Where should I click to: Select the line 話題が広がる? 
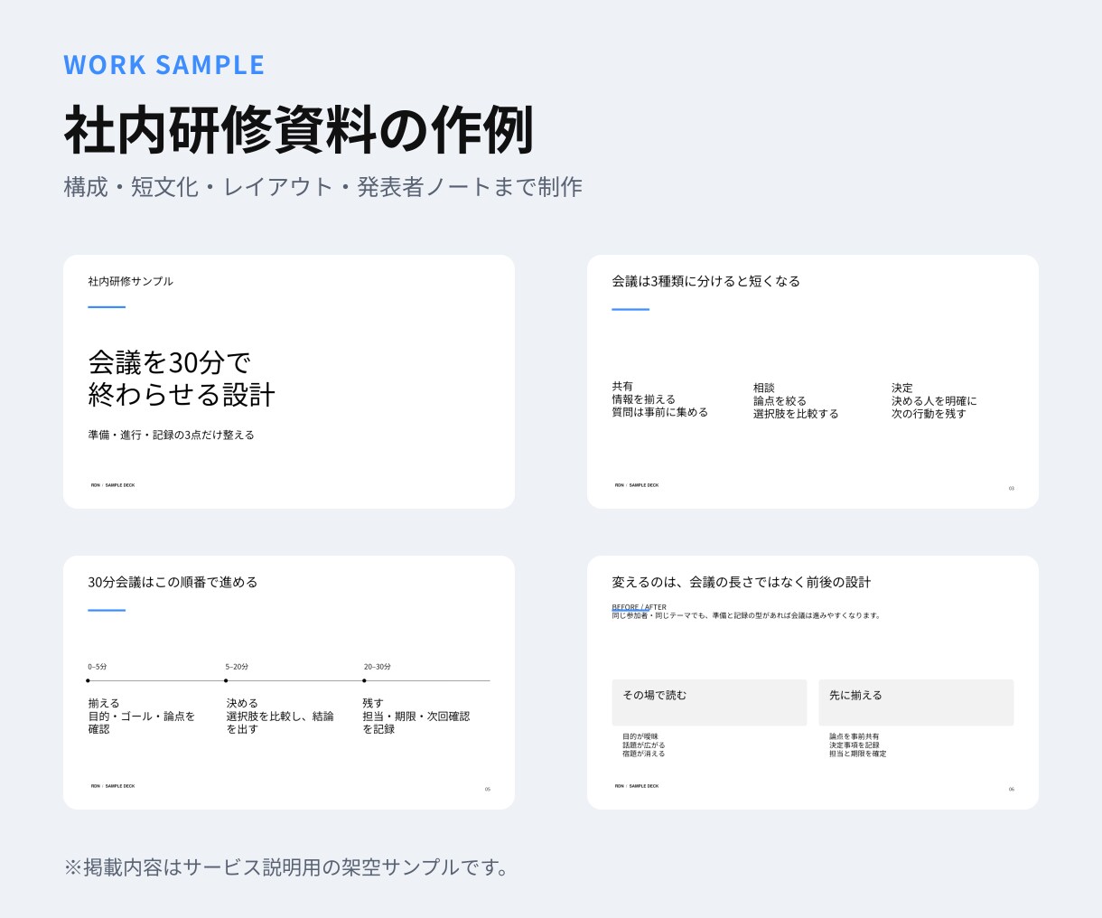click(x=644, y=745)
